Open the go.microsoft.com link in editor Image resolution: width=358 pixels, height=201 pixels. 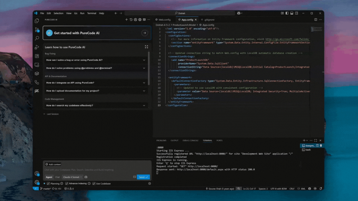tap(287, 39)
